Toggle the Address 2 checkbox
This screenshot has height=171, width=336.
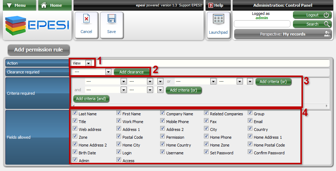tap(162, 128)
